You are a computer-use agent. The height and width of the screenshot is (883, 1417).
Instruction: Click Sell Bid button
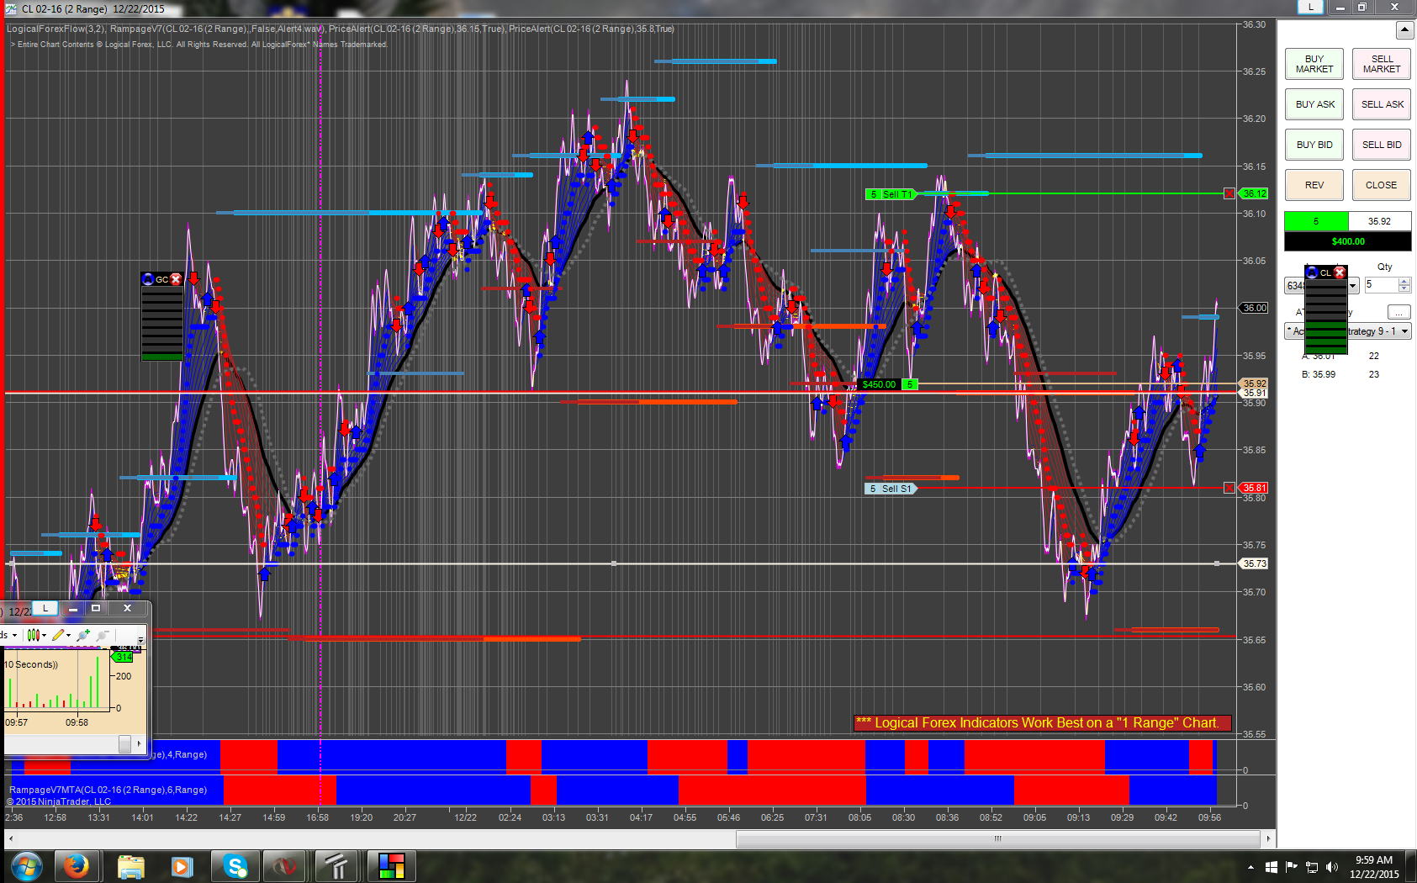click(1382, 145)
